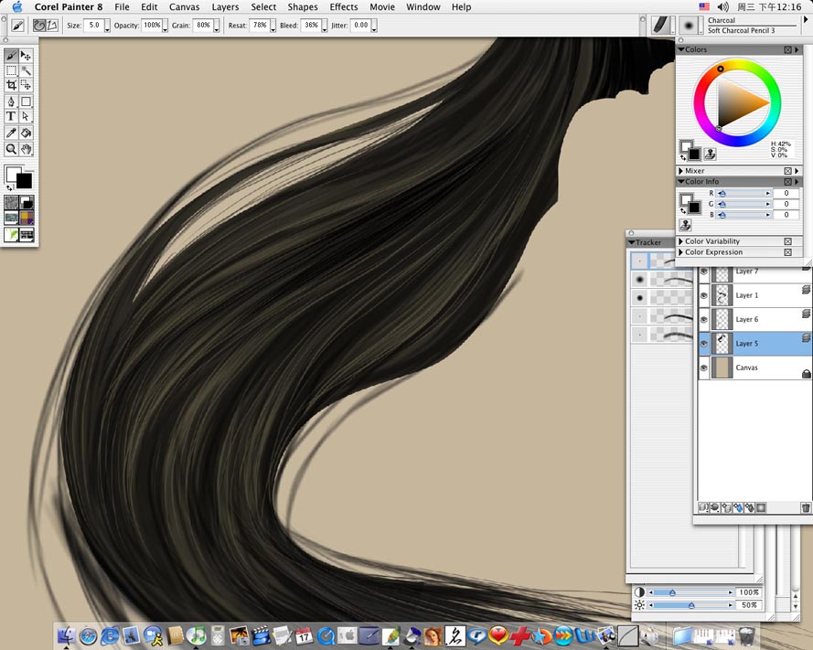The width and height of the screenshot is (813, 650).
Task: Click the Clone Color stamp in Colors panel
Action: coord(710,154)
